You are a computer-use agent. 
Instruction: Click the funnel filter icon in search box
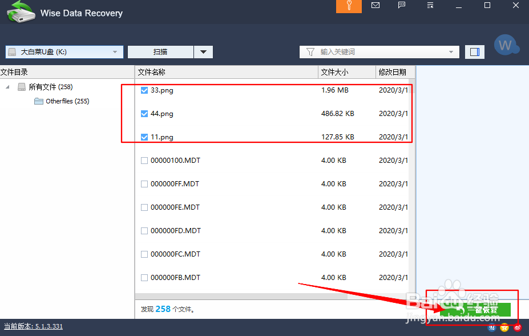[310, 52]
